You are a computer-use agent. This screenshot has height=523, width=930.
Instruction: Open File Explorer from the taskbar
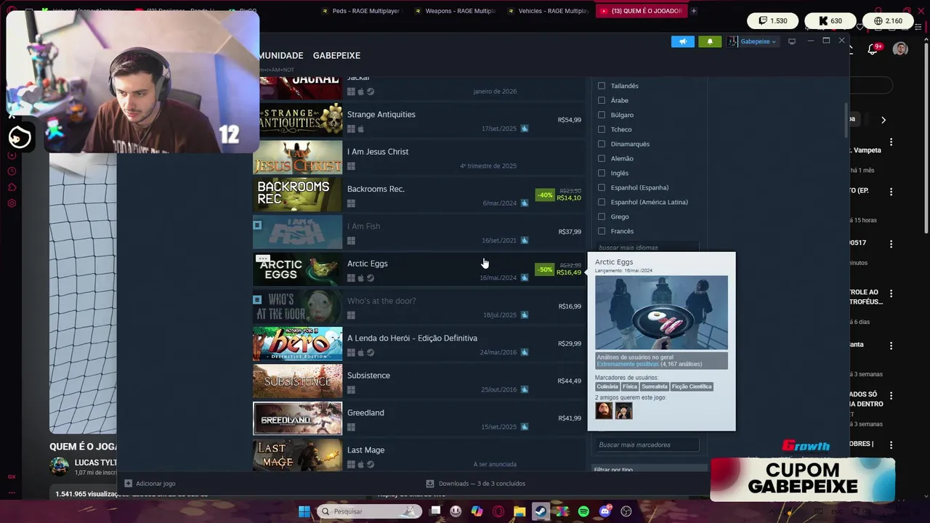point(519,511)
